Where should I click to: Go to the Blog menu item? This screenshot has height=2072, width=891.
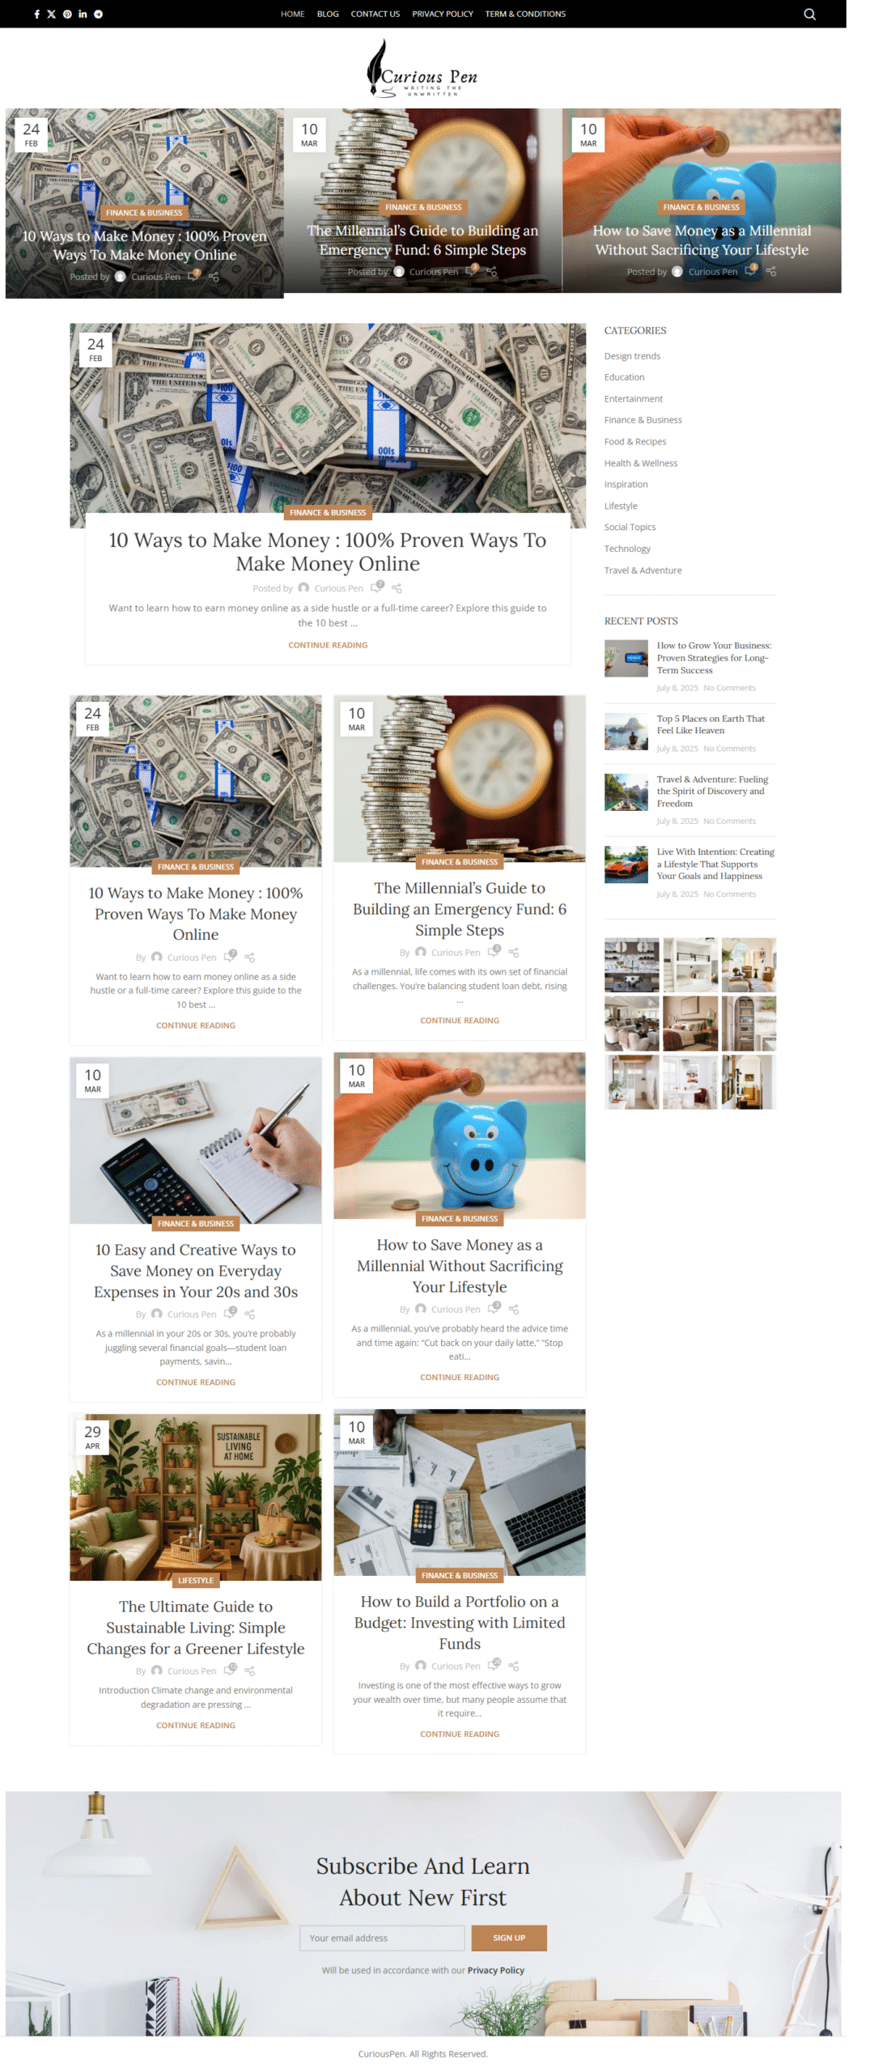(328, 14)
